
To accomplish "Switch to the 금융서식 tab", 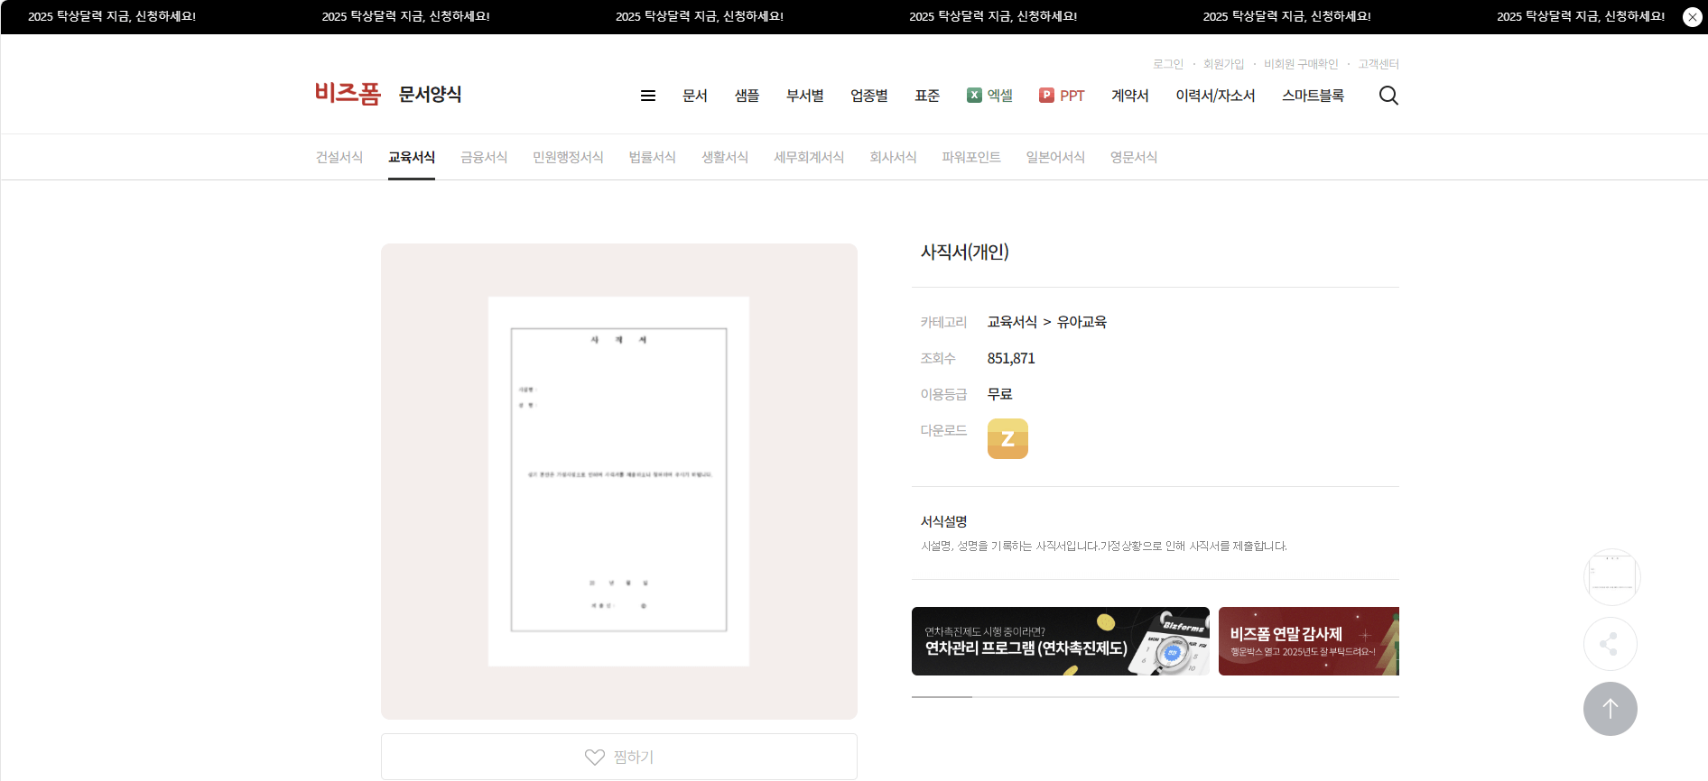I will pos(484,157).
